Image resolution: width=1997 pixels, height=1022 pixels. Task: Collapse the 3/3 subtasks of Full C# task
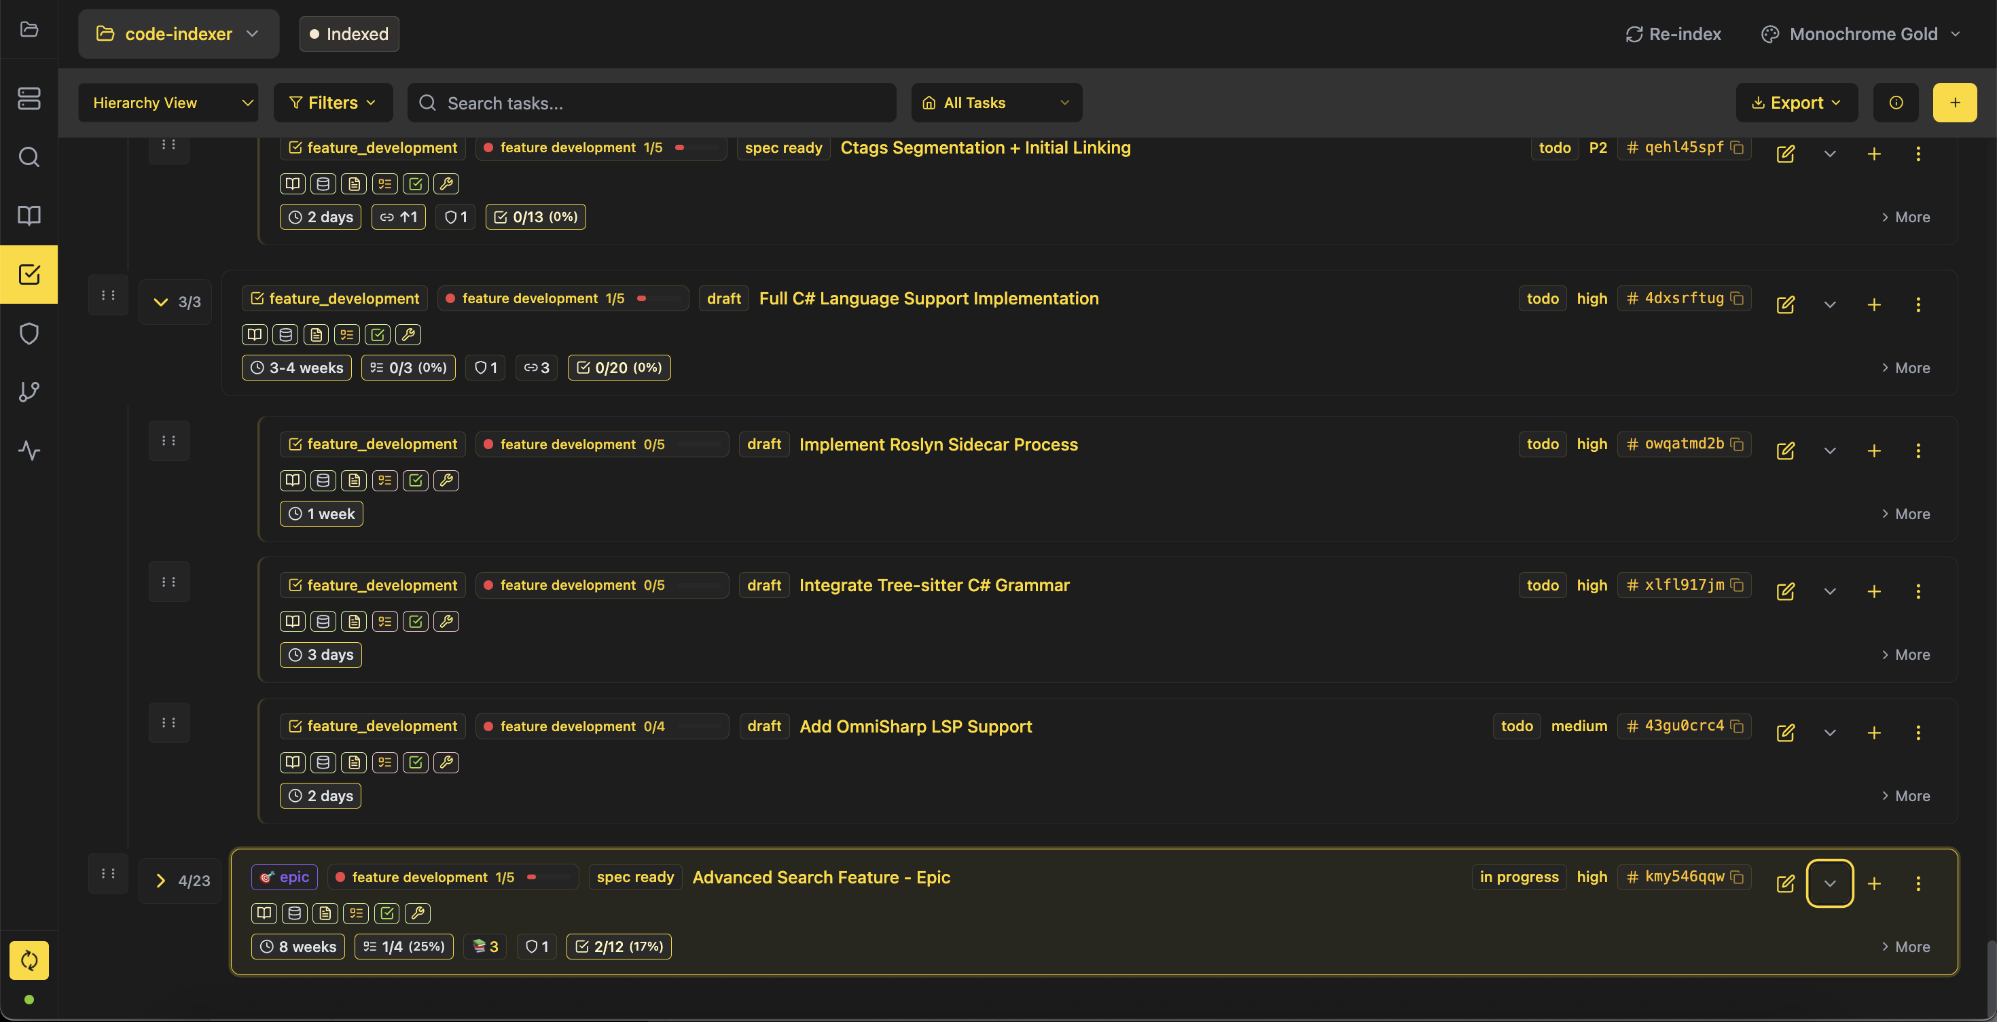(x=160, y=302)
